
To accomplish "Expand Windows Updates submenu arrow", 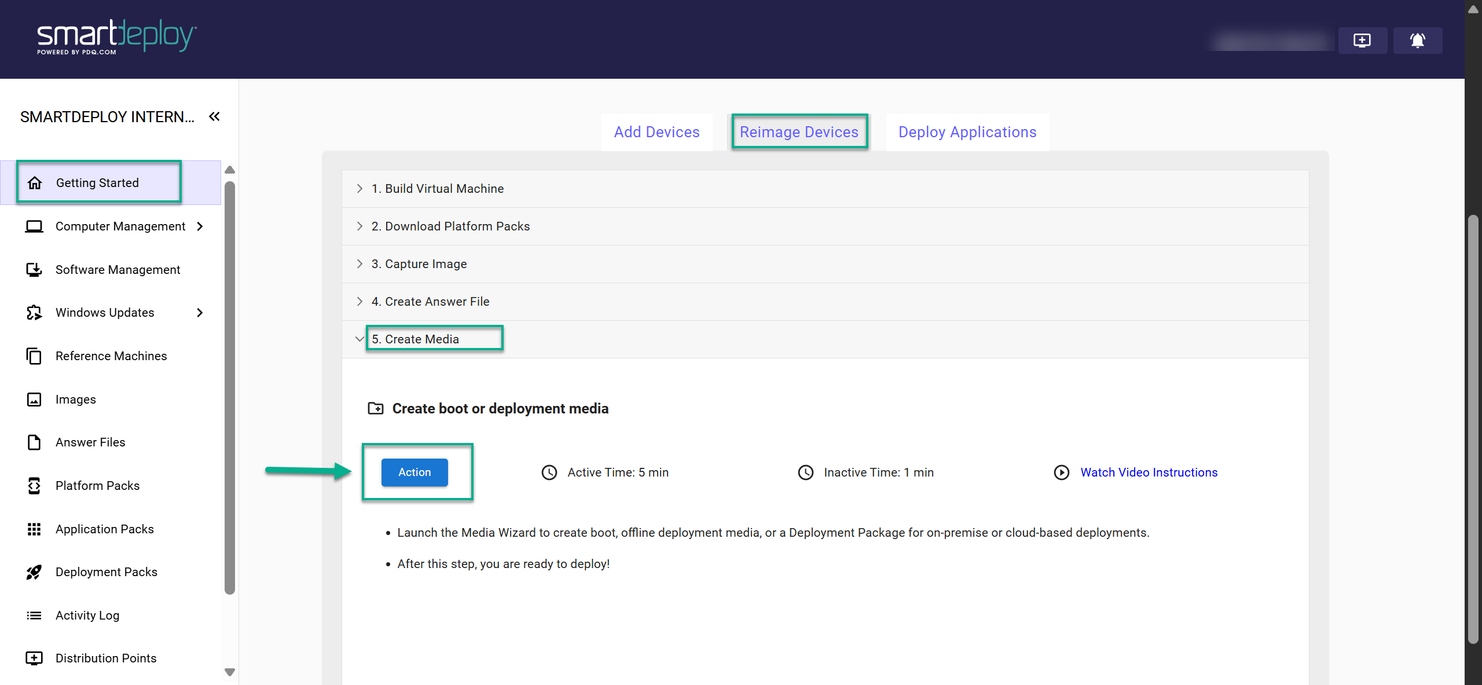I will [x=200, y=313].
